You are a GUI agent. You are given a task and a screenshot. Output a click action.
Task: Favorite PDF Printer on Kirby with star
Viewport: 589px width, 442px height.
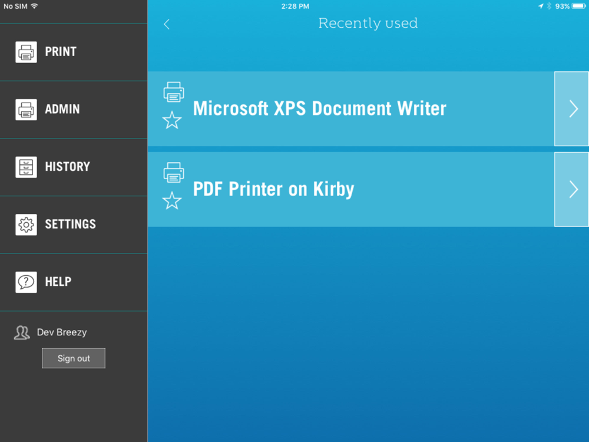[x=172, y=200]
